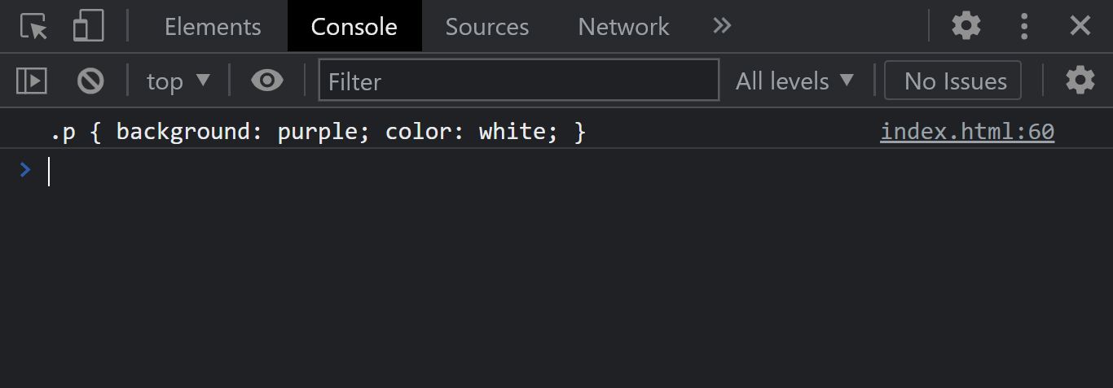
Task: Open the index.html:60 source link
Action: pos(966,132)
